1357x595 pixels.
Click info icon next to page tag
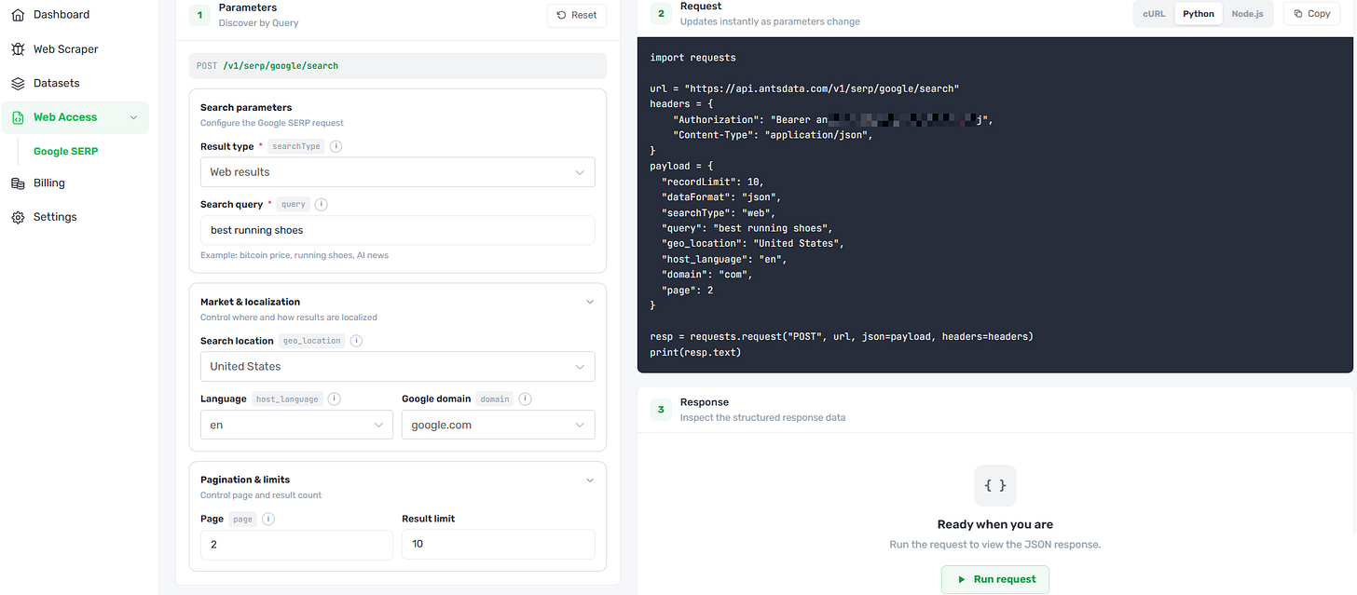[268, 519]
